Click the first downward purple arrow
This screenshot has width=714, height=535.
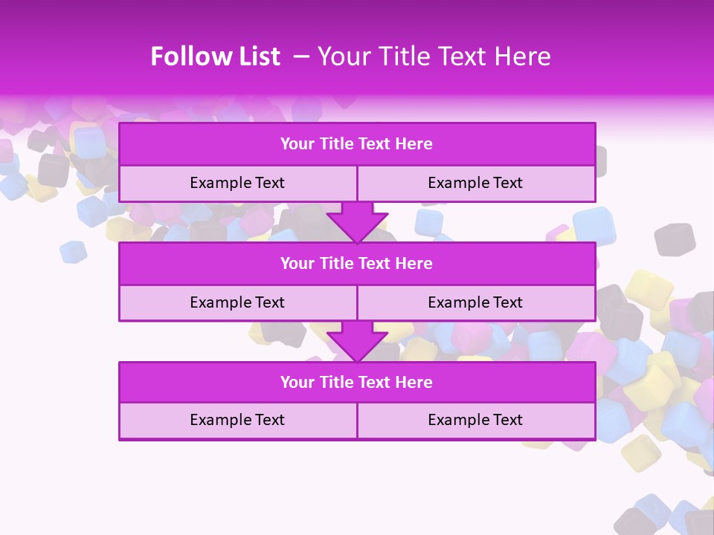coord(357,223)
